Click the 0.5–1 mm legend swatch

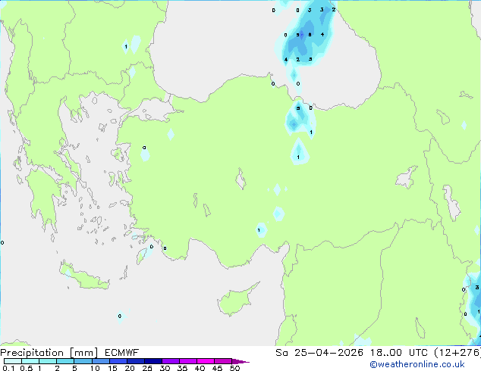pos(30,361)
